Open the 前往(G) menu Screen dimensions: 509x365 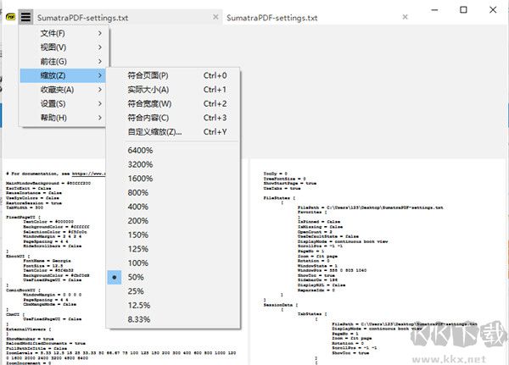[62, 62]
